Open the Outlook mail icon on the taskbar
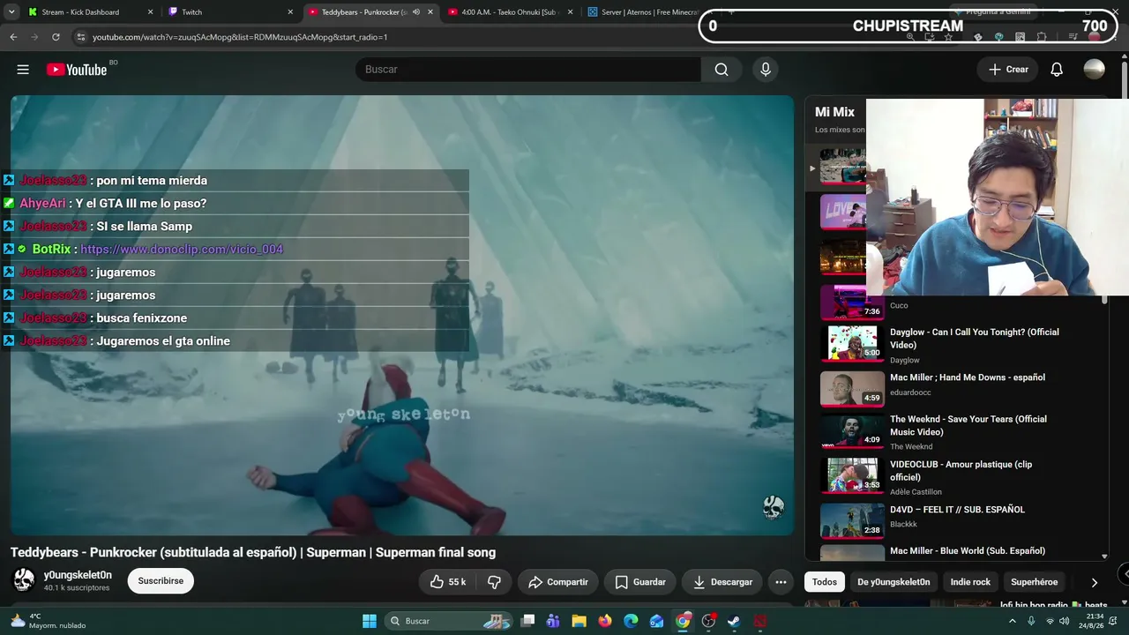The width and height of the screenshot is (1129, 635). click(x=657, y=621)
